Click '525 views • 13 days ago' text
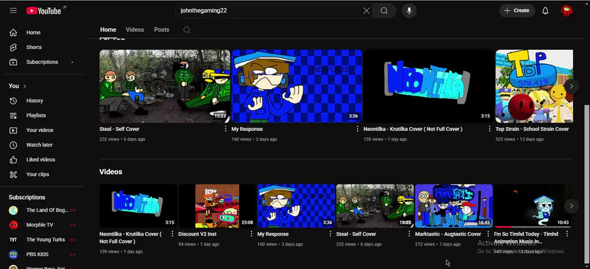This screenshot has height=269, width=590. point(519,139)
